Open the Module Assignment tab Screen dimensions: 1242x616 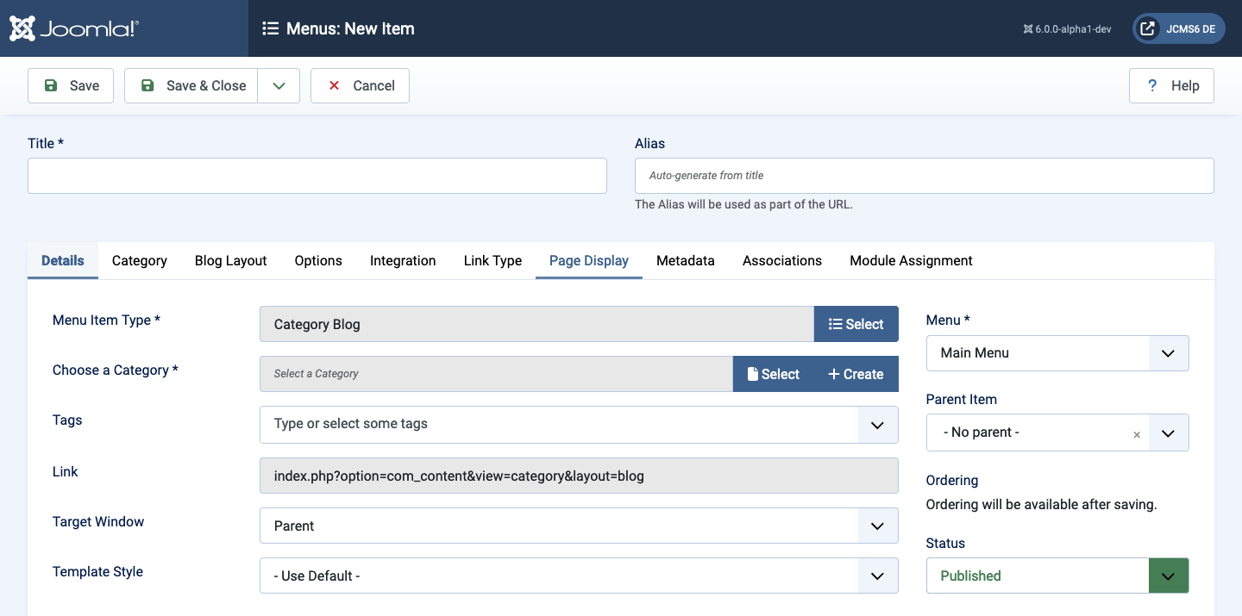[911, 260]
